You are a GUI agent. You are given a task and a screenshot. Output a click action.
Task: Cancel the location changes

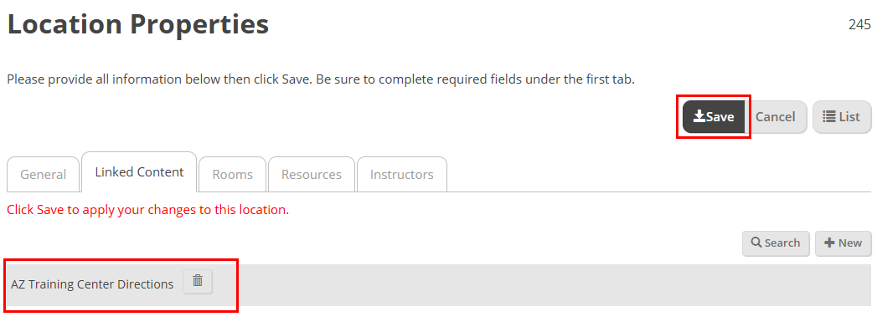[775, 116]
